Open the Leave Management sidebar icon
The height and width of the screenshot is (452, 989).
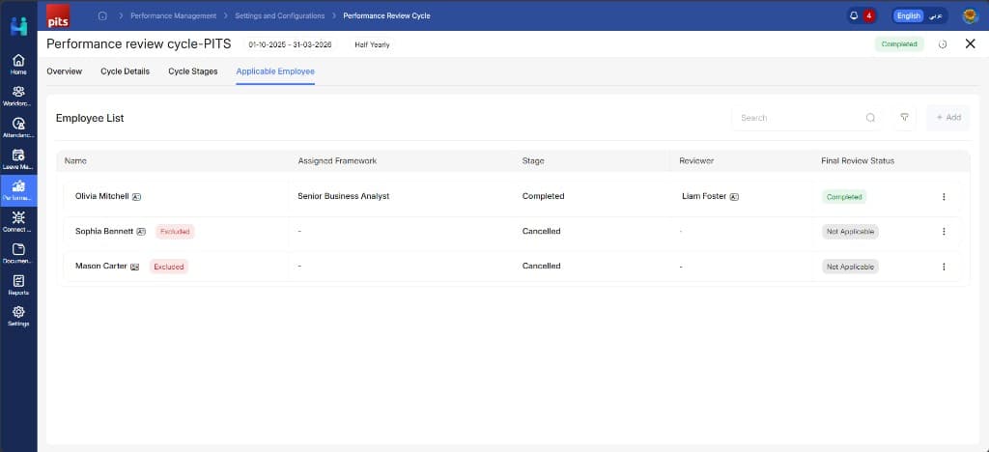18,158
